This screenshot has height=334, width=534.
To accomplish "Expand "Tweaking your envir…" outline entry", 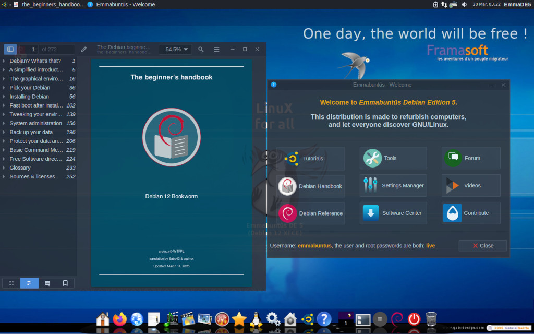I will click(4, 114).
